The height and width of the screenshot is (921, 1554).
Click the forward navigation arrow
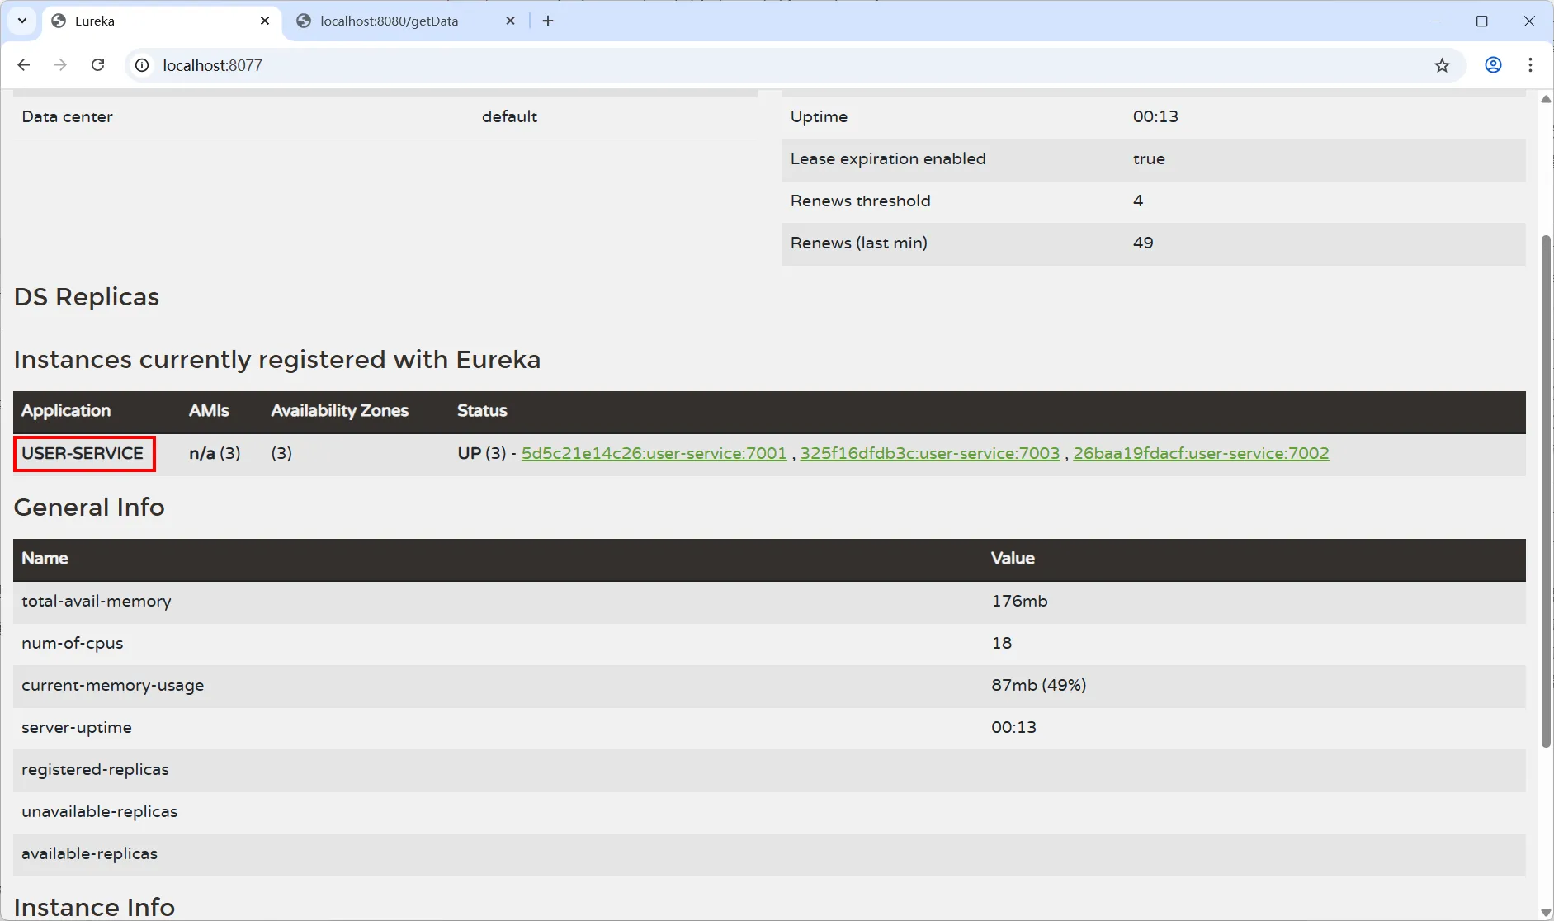coord(60,65)
